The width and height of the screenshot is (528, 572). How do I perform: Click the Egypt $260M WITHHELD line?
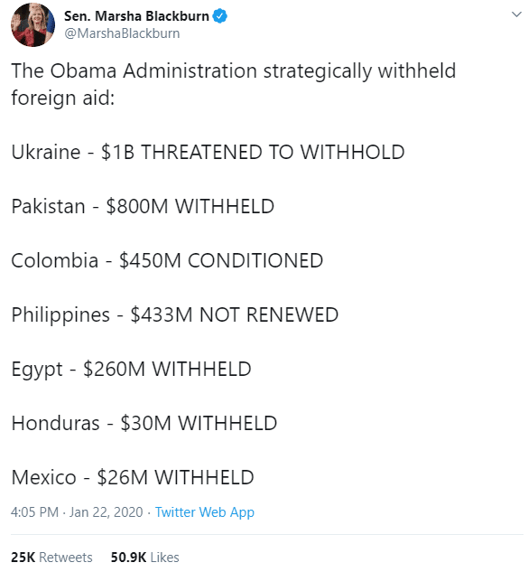click(131, 370)
